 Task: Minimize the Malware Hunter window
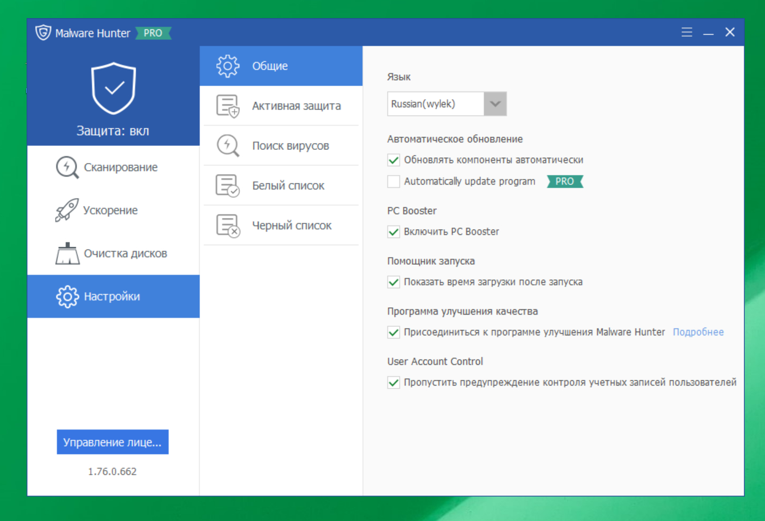pyautogui.click(x=708, y=33)
